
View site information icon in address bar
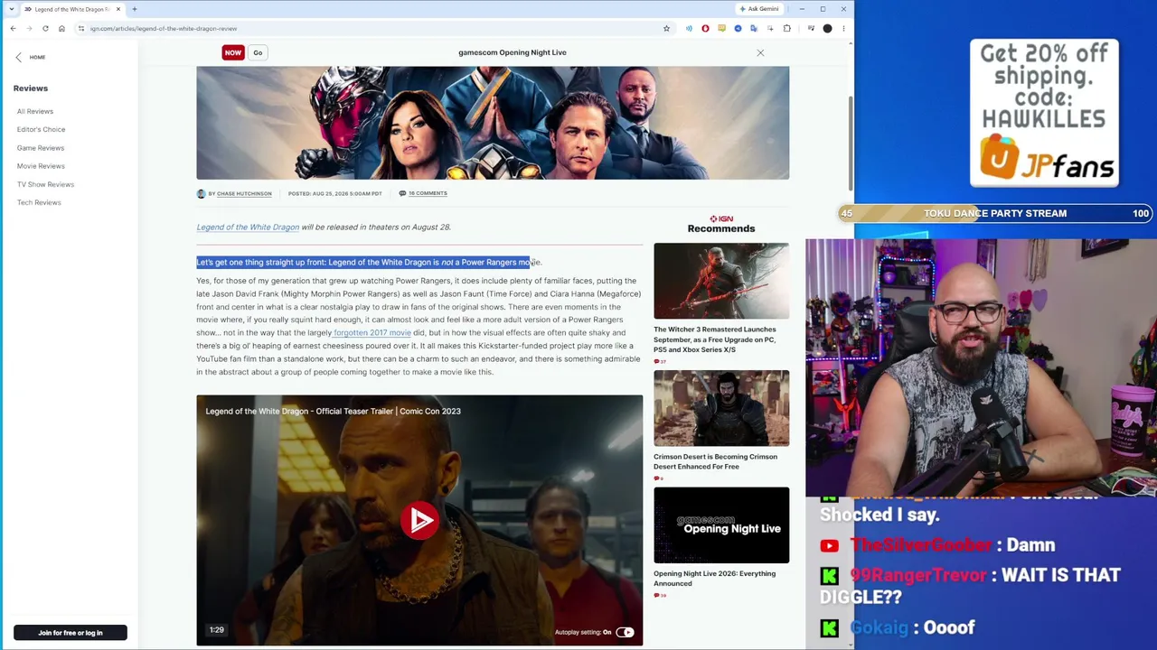[81, 28]
